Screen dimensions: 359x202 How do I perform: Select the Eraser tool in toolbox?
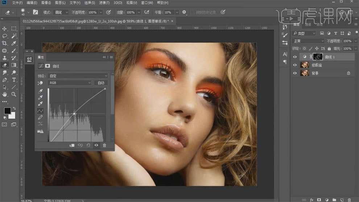pyautogui.click(x=4, y=65)
